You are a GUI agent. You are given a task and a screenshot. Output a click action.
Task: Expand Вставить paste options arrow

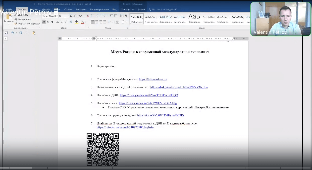coord(9,24)
